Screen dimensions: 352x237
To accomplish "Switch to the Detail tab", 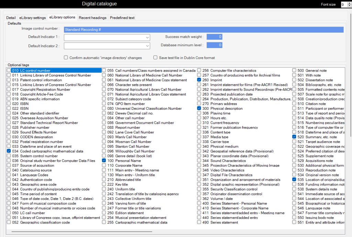I will click(x=11, y=17).
